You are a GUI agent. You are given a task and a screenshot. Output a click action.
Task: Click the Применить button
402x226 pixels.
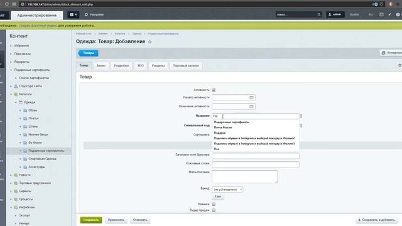pyautogui.click(x=116, y=220)
